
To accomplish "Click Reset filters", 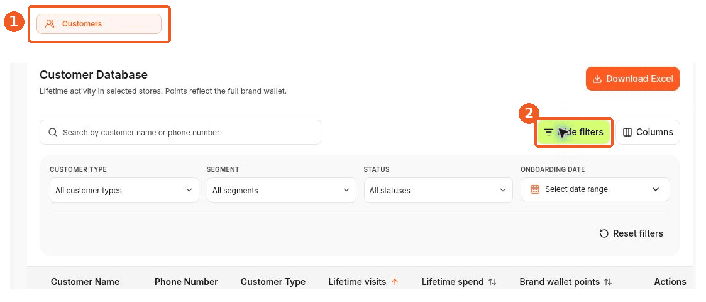I will tap(631, 233).
